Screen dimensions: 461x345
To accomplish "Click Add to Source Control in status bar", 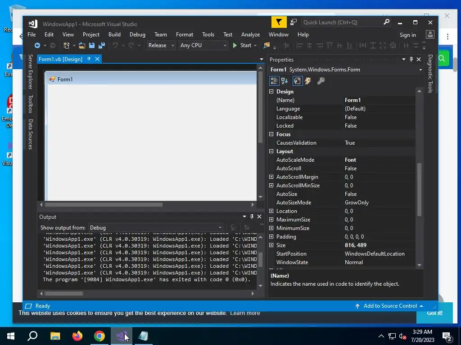I will 390,306.
